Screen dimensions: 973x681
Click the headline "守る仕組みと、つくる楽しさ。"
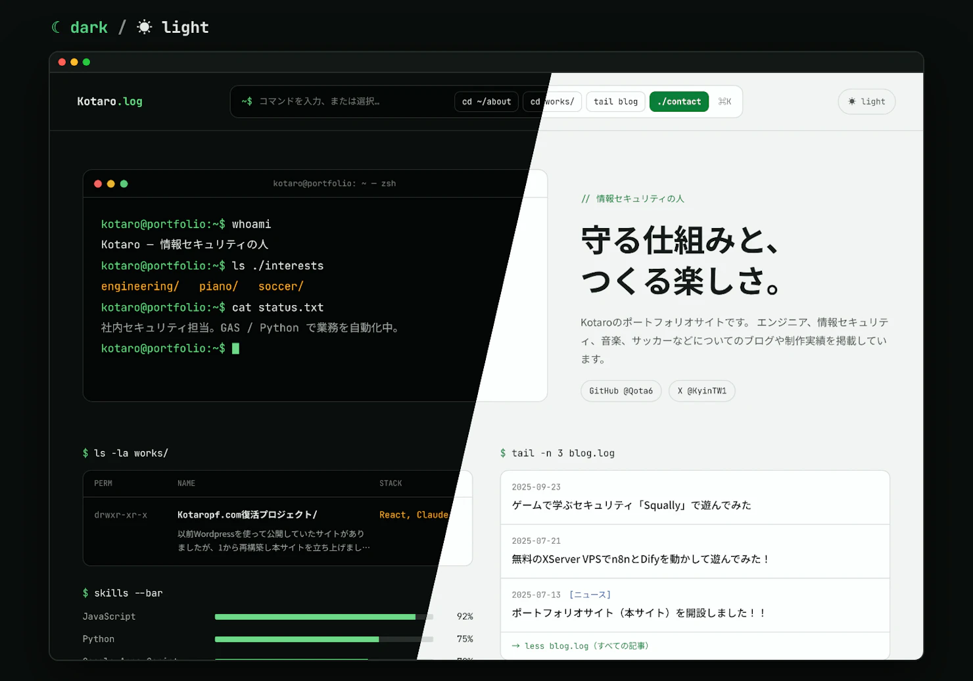pos(682,260)
